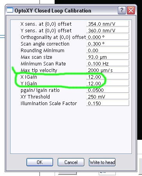The height and width of the screenshot is (176, 142).
Task: Edit the Scan angle correction value
Action: pyautogui.click(x=108, y=44)
